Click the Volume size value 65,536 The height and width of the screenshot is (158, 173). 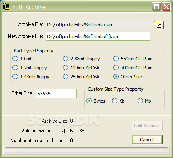pos(77,131)
